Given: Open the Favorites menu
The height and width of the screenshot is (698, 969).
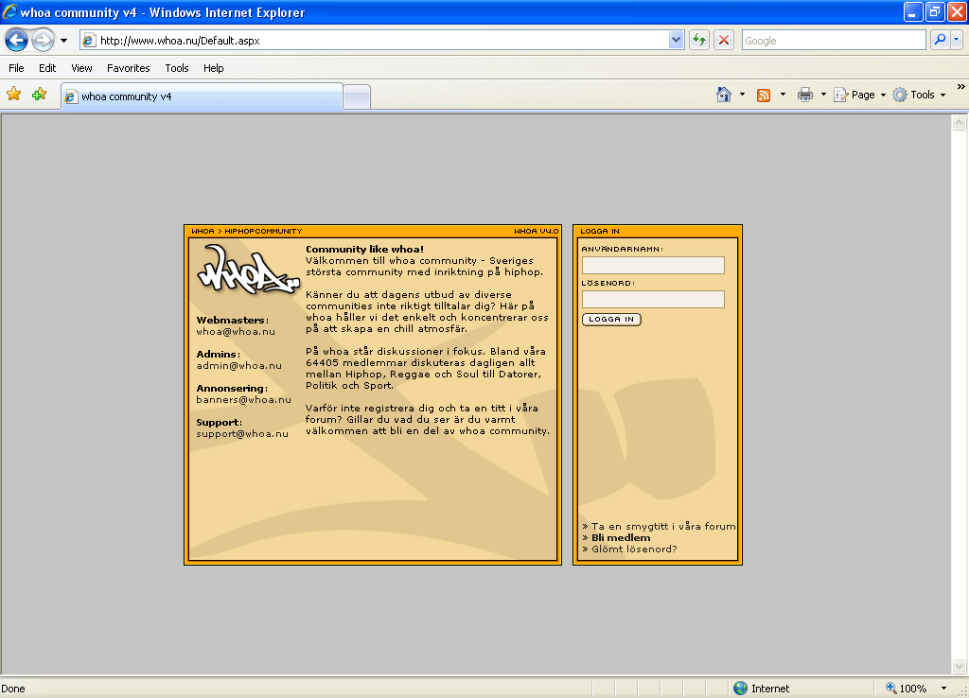Looking at the screenshot, I should click(129, 68).
